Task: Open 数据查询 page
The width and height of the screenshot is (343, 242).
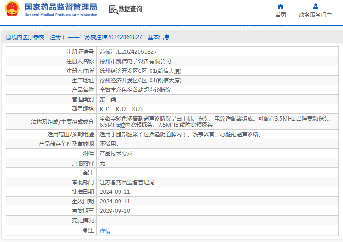Action: 130,9
